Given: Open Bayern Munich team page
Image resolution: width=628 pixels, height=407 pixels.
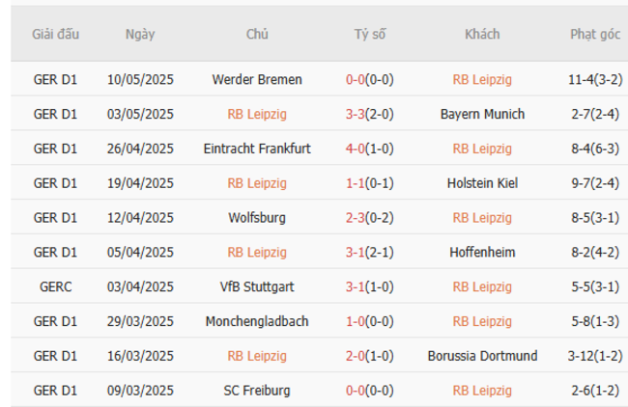Looking at the screenshot, I should pos(482,114).
